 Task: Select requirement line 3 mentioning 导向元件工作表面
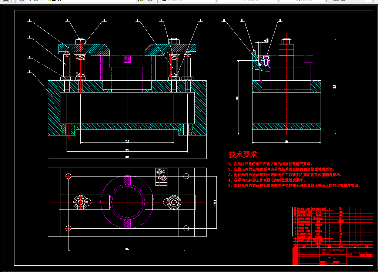(285, 175)
